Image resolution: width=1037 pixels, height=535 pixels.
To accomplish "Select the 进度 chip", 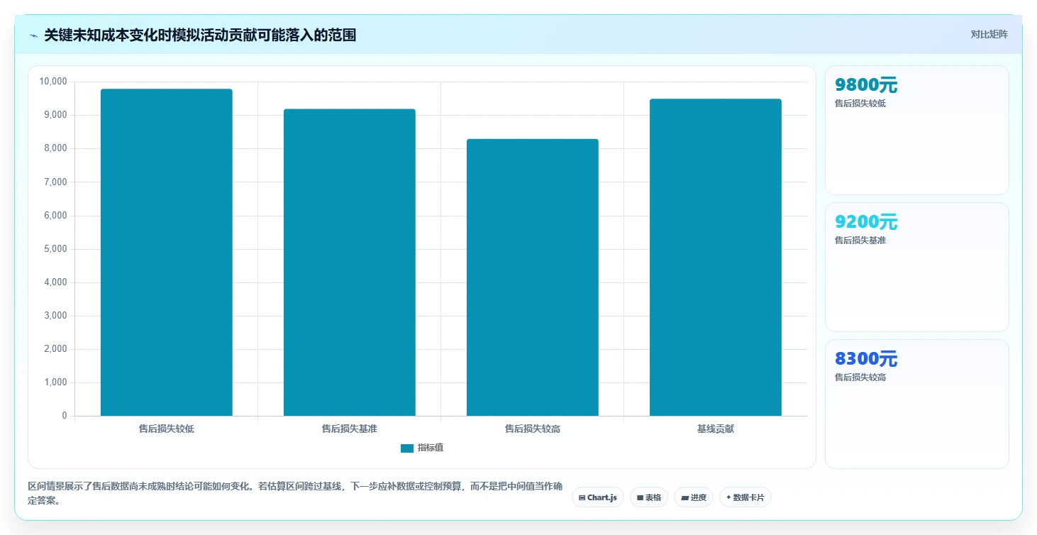I will coord(694,497).
